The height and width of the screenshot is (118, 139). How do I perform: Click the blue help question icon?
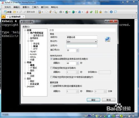click(x=111, y=12)
